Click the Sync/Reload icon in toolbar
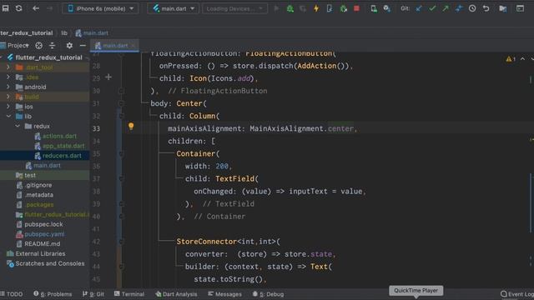Screen dimensions: 534x300 click(18, 8)
